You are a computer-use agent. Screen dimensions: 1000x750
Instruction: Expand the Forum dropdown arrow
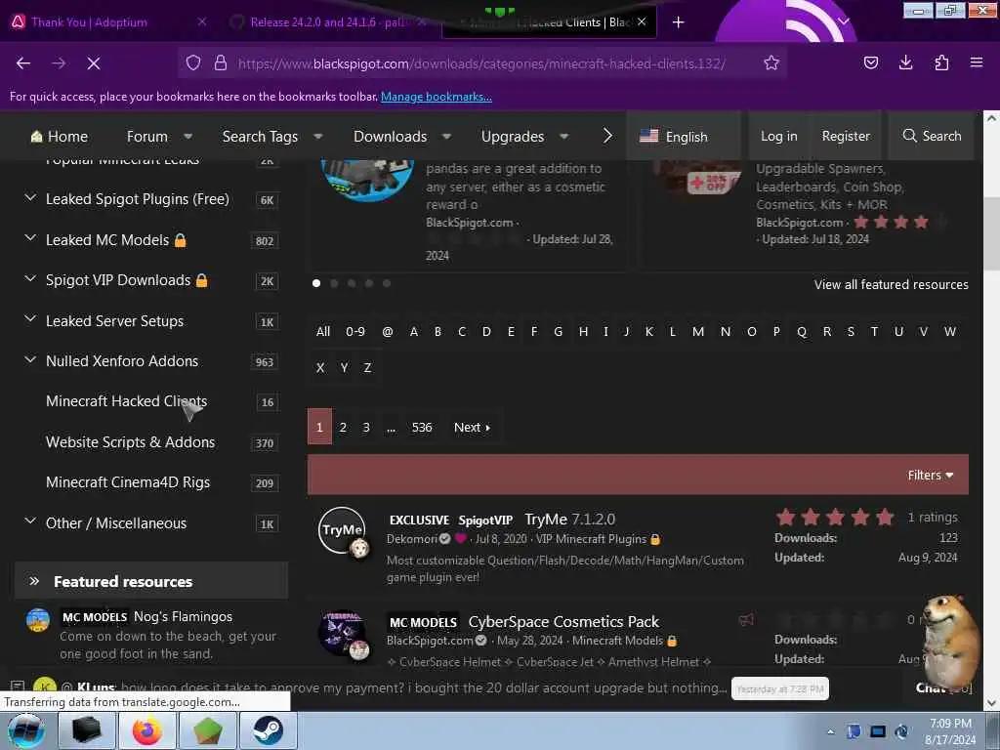point(188,136)
